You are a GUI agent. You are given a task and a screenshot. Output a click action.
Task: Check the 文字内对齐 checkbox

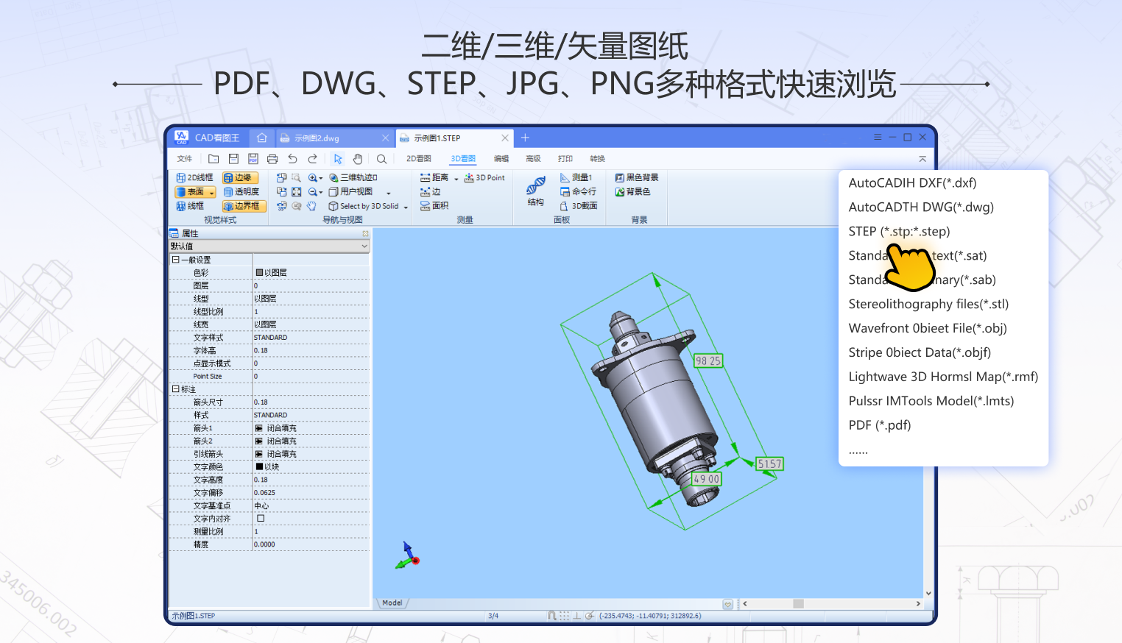261,519
